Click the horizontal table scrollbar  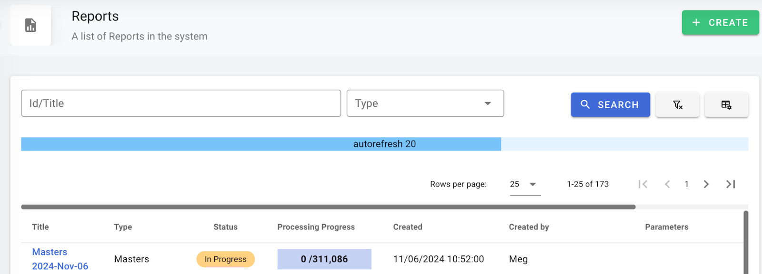328,207
